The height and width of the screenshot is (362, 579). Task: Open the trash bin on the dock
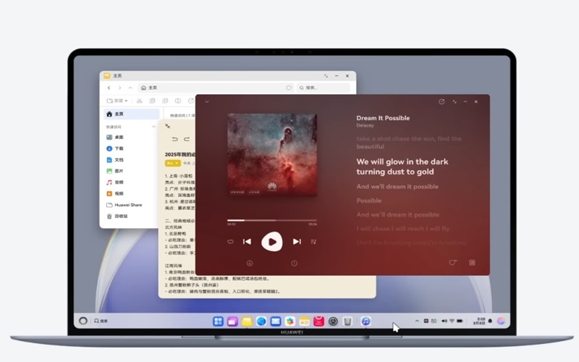pos(347,321)
